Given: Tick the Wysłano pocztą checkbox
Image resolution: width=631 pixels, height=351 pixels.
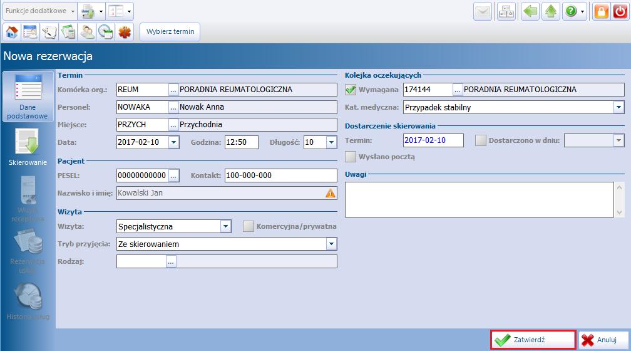Looking at the screenshot, I should 351,157.
